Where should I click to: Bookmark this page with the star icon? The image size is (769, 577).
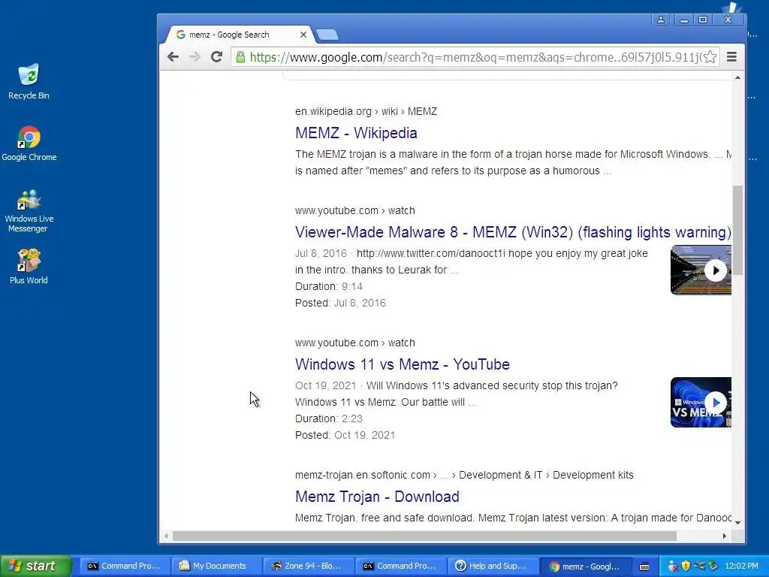710,57
